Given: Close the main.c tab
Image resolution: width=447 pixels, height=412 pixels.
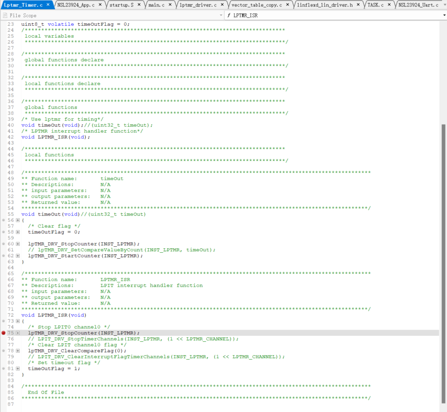Looking at the screenshot, I should 170,4.
